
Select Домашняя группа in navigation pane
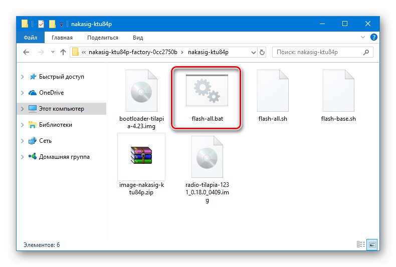[64, 157]
